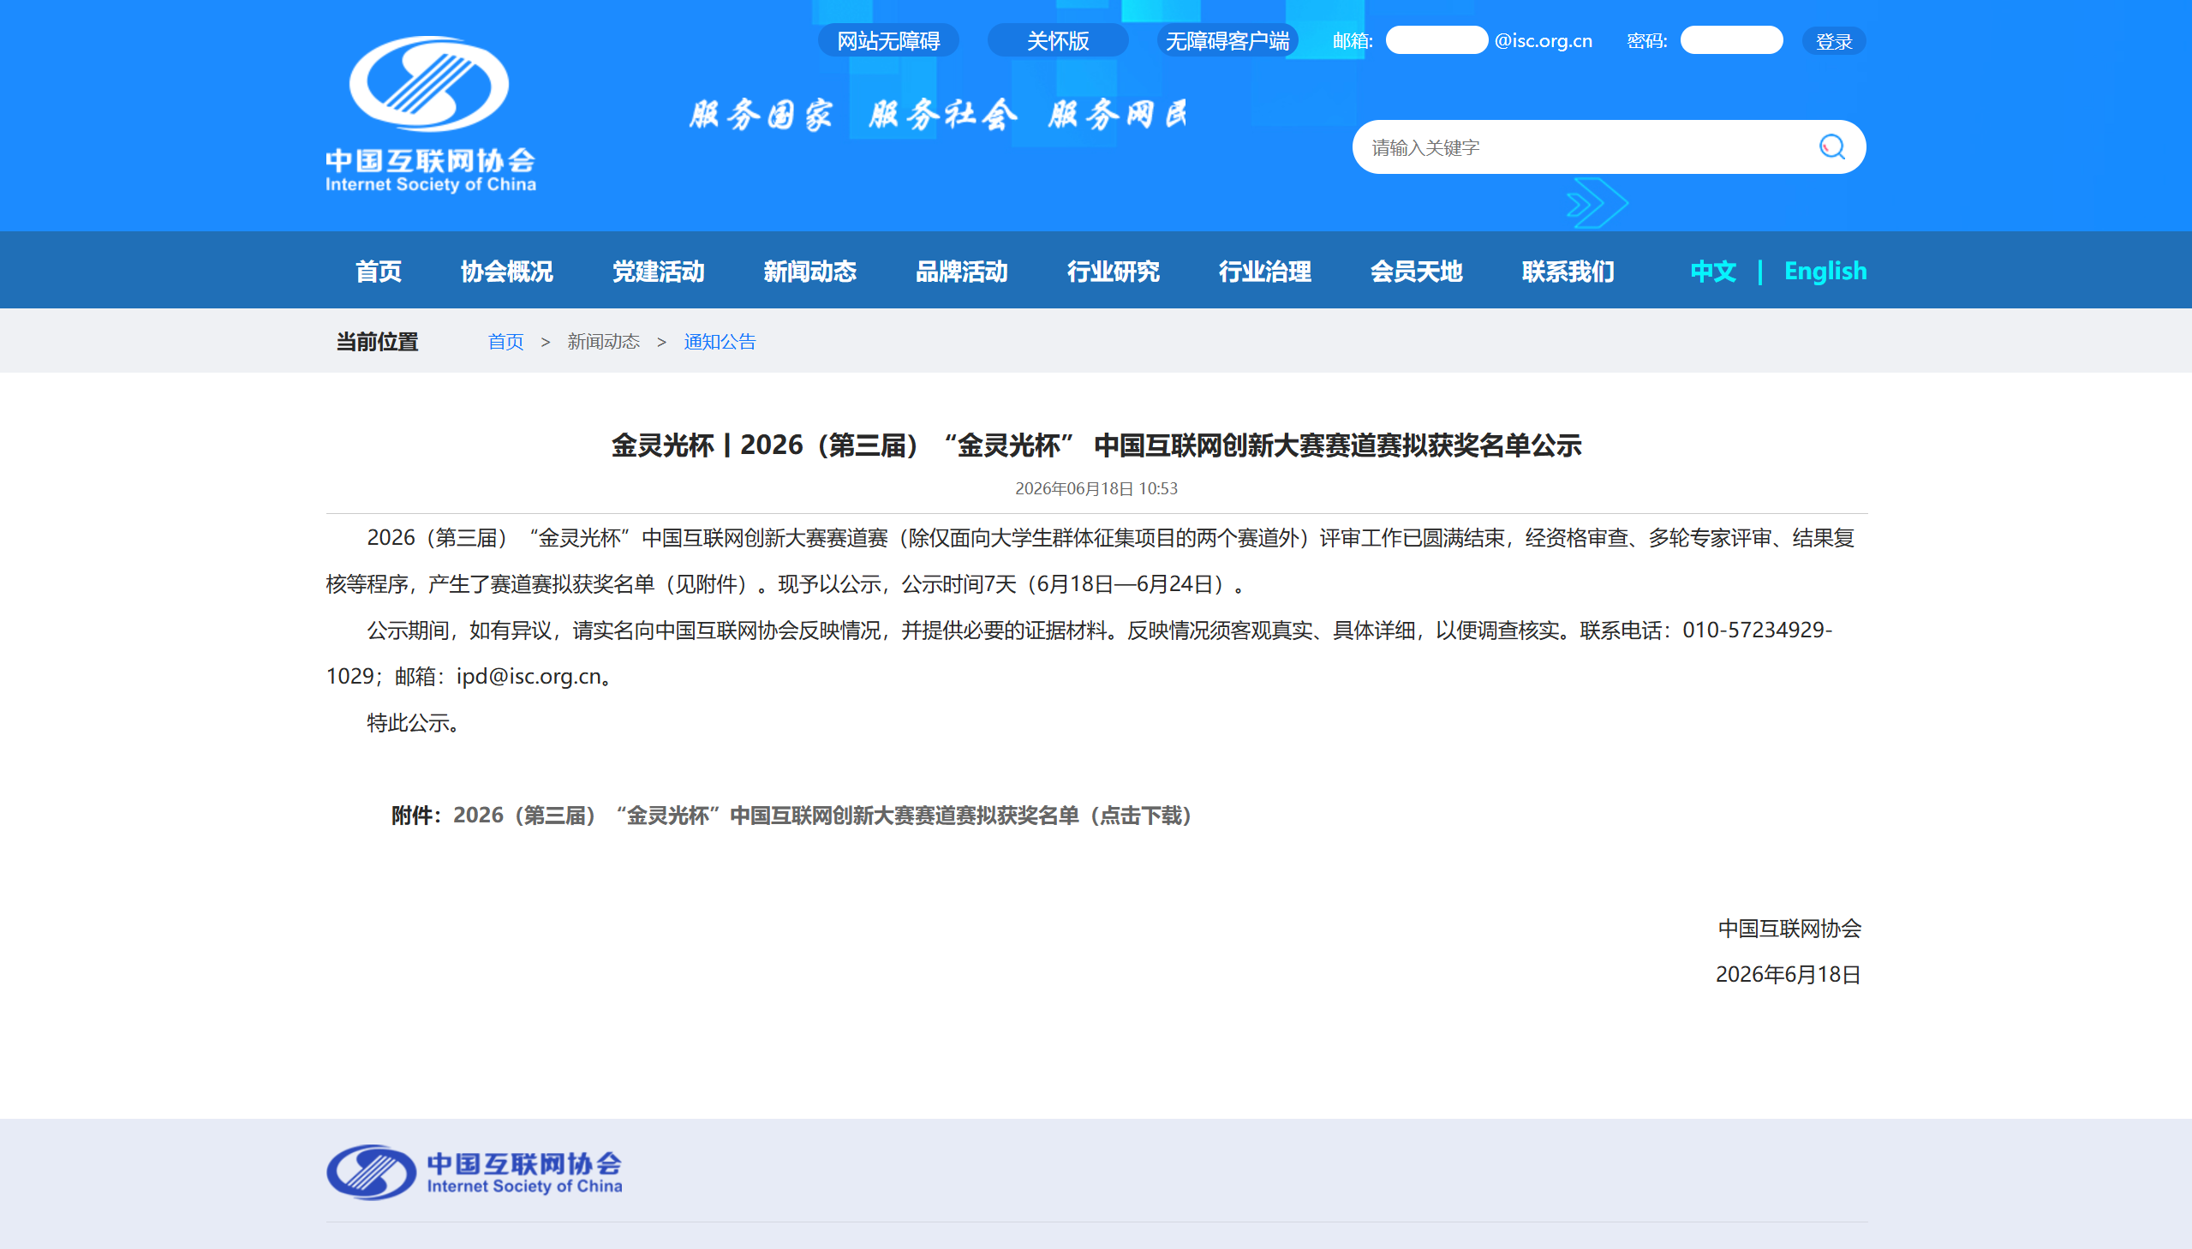
Task: Open the 联系我们 menu
Action: point(1568,271)
